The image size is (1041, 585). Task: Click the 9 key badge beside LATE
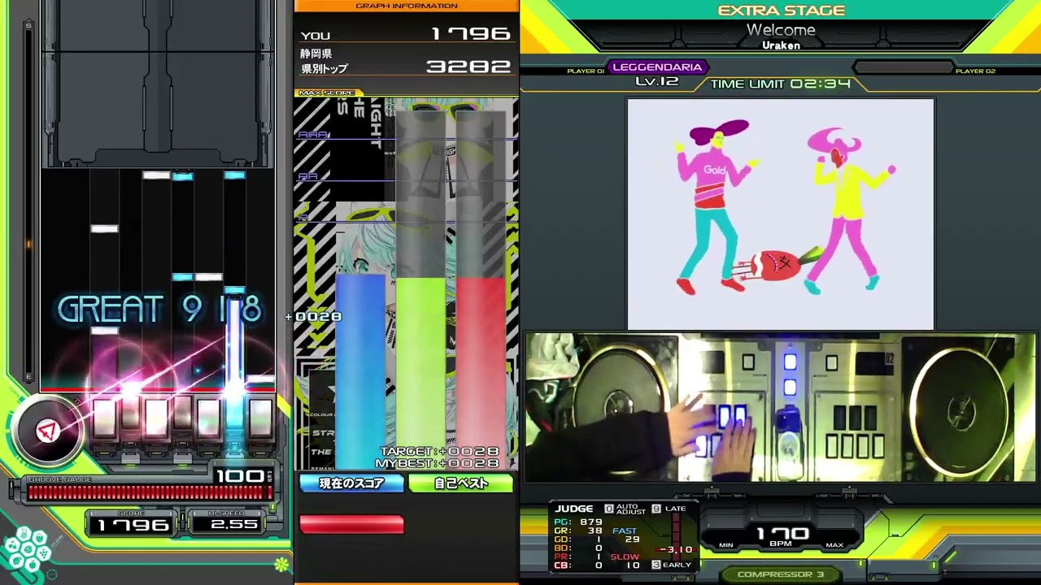pos(656,509)
